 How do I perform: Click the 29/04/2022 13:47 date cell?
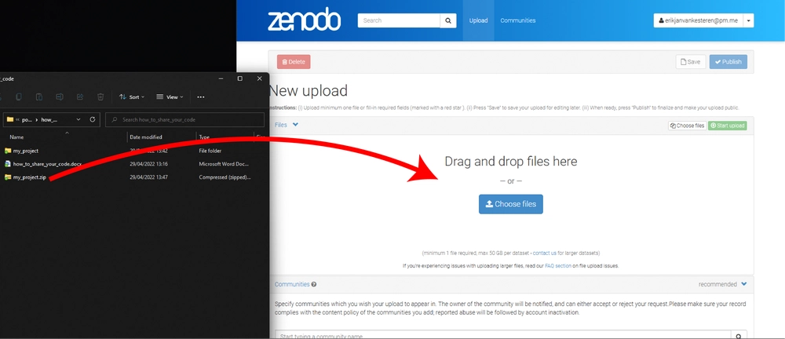click(148, 177)
